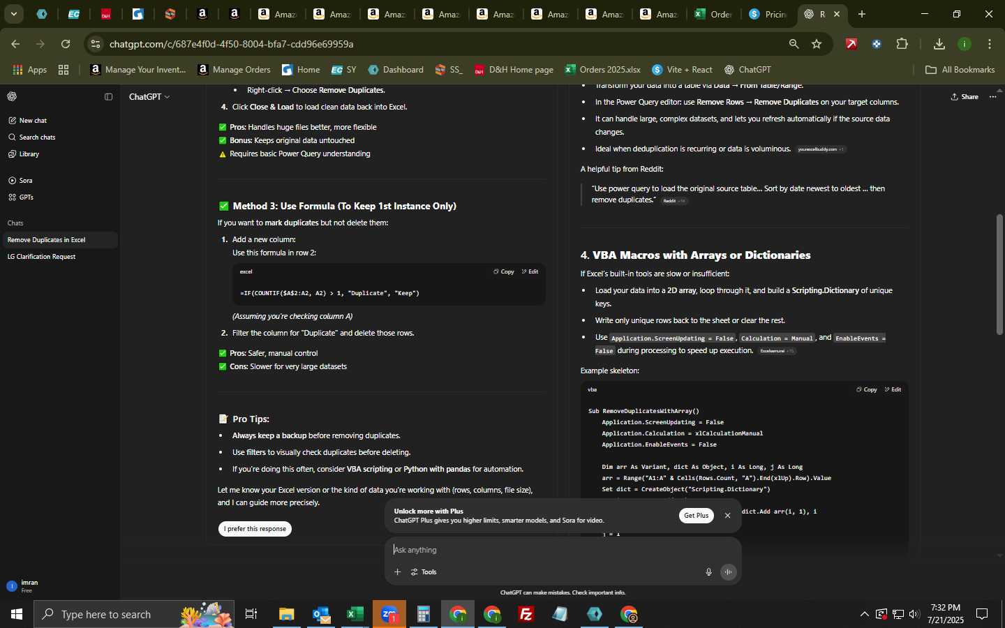This screenshot has width=1005, height=628.
Task: Click the Windows Type here to search box
Action: pos(134,614)
